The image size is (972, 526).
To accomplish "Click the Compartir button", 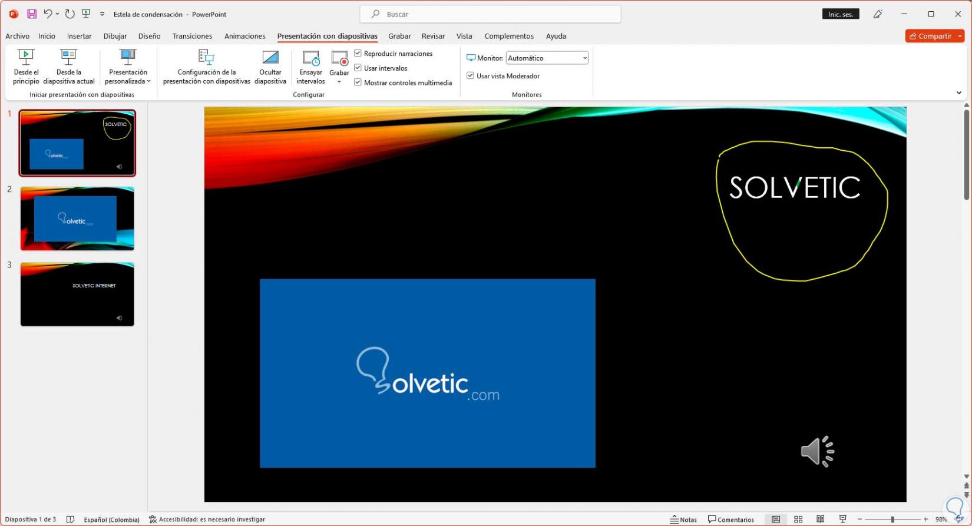I will [931, 36].
